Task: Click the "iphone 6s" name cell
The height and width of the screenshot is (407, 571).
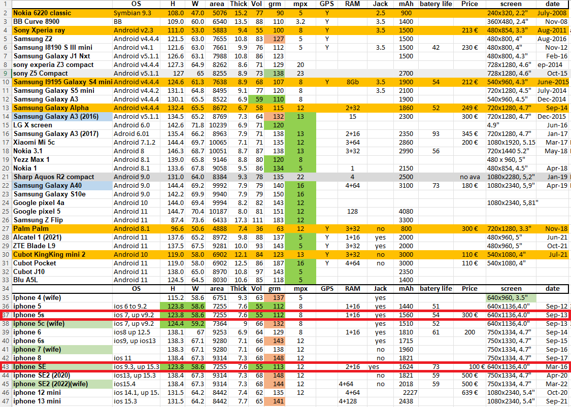Action: 62,341
